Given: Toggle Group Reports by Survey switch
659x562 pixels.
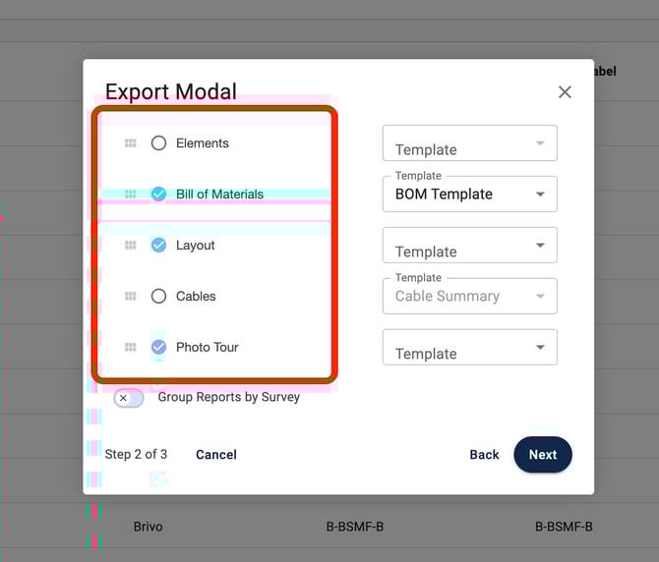Looking at the screenshot, I should tap(129, 398).
